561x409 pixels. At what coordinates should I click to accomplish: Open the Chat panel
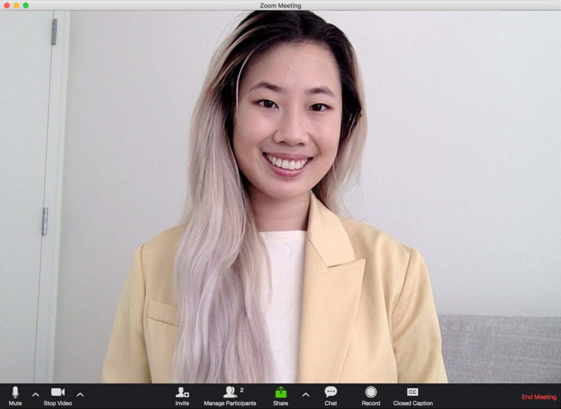331,395
